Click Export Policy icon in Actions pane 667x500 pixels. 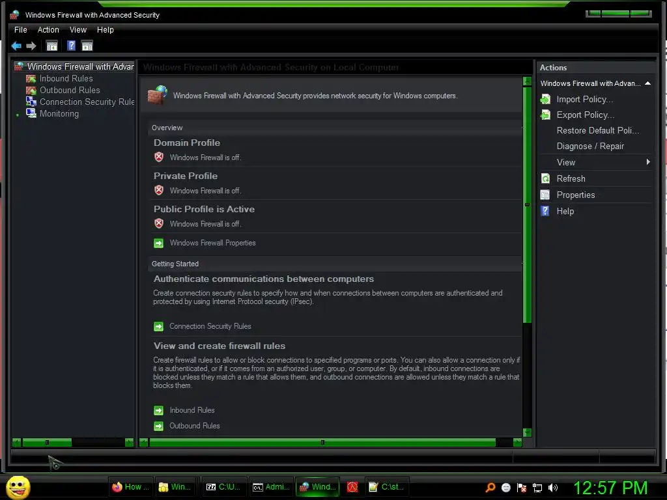click(545, 115)
